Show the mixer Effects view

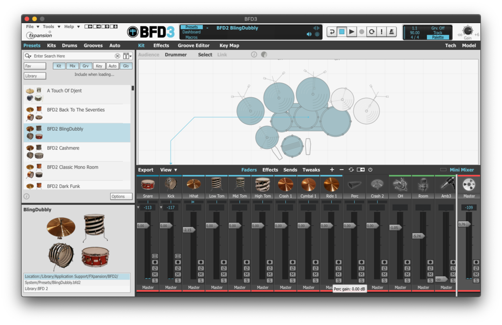(270, 170)
